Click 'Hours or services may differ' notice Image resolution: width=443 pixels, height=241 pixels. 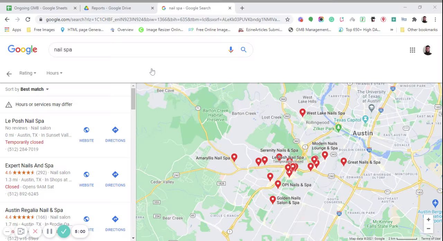click(44, 104)
